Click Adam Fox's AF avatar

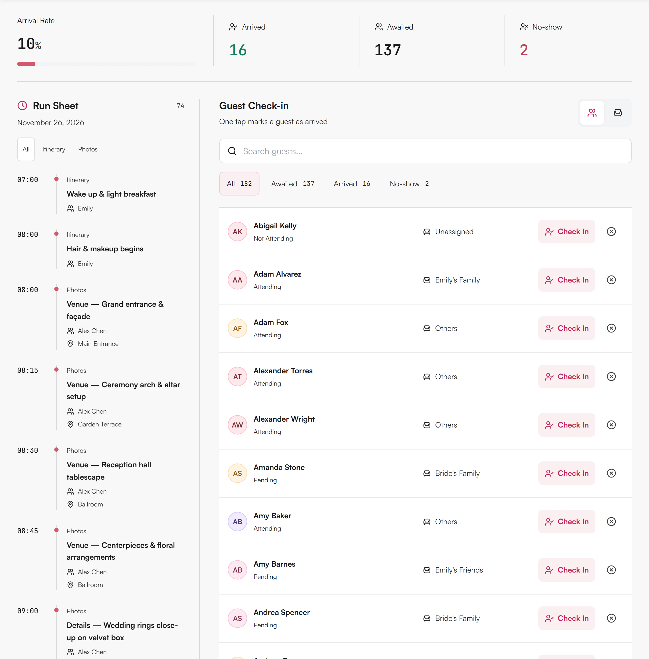[x=237, y=328]
